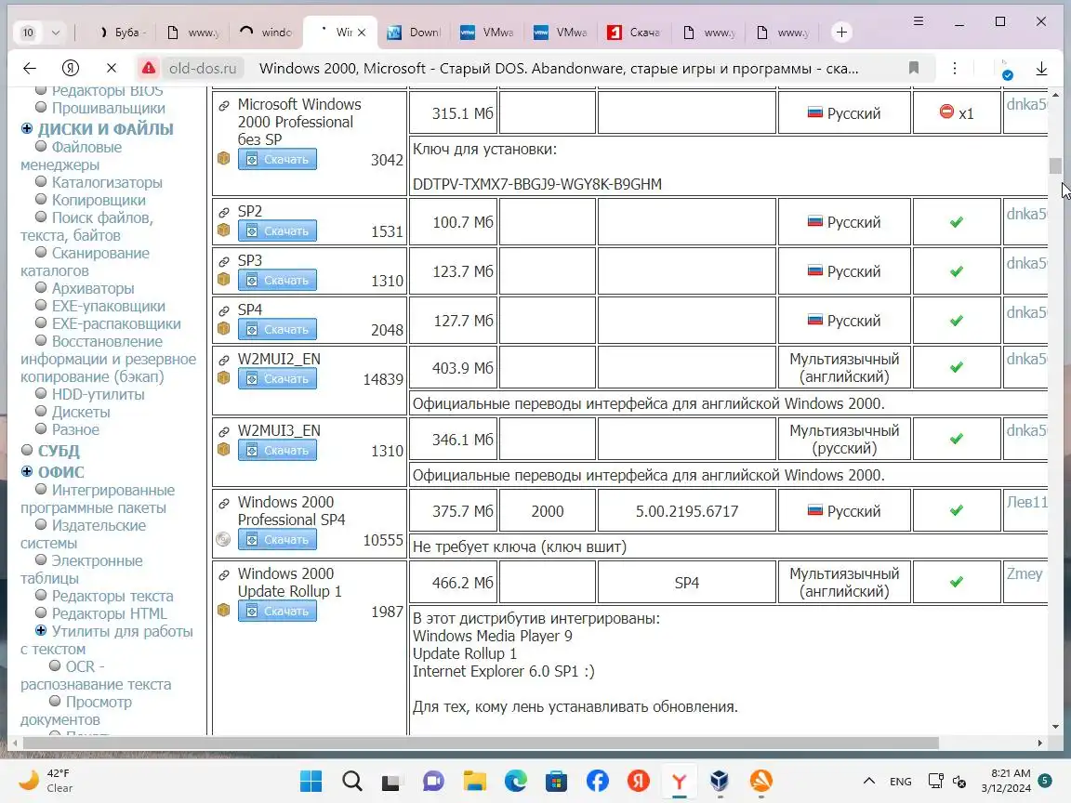Click scroll-down arrow of vertical scrollbar
Viewport: 1071px width, 803px height.
click(1056, 727)
